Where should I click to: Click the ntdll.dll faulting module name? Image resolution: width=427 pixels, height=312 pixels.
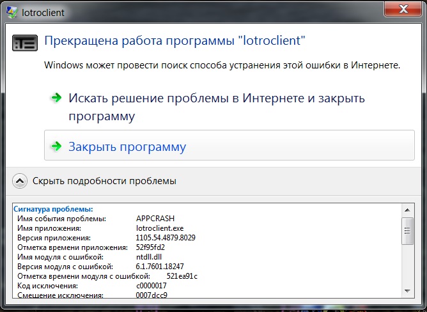click(150, 257)
